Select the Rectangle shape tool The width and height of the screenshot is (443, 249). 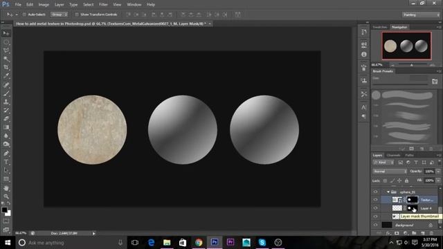tap(6, 179)
